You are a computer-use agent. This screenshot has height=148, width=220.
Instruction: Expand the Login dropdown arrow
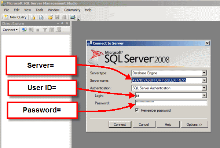204,96
